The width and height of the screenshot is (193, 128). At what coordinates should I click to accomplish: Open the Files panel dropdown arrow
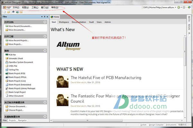click(42, 17)
